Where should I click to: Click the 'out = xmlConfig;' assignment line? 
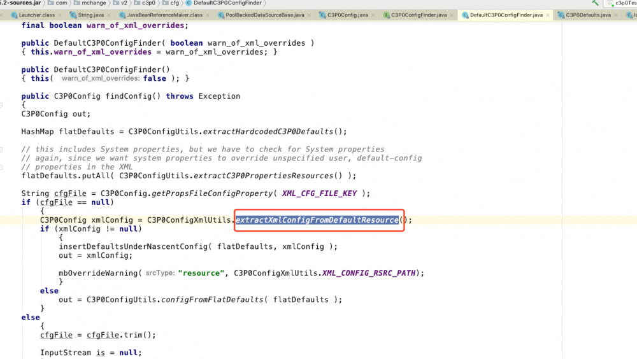(96, 255)
